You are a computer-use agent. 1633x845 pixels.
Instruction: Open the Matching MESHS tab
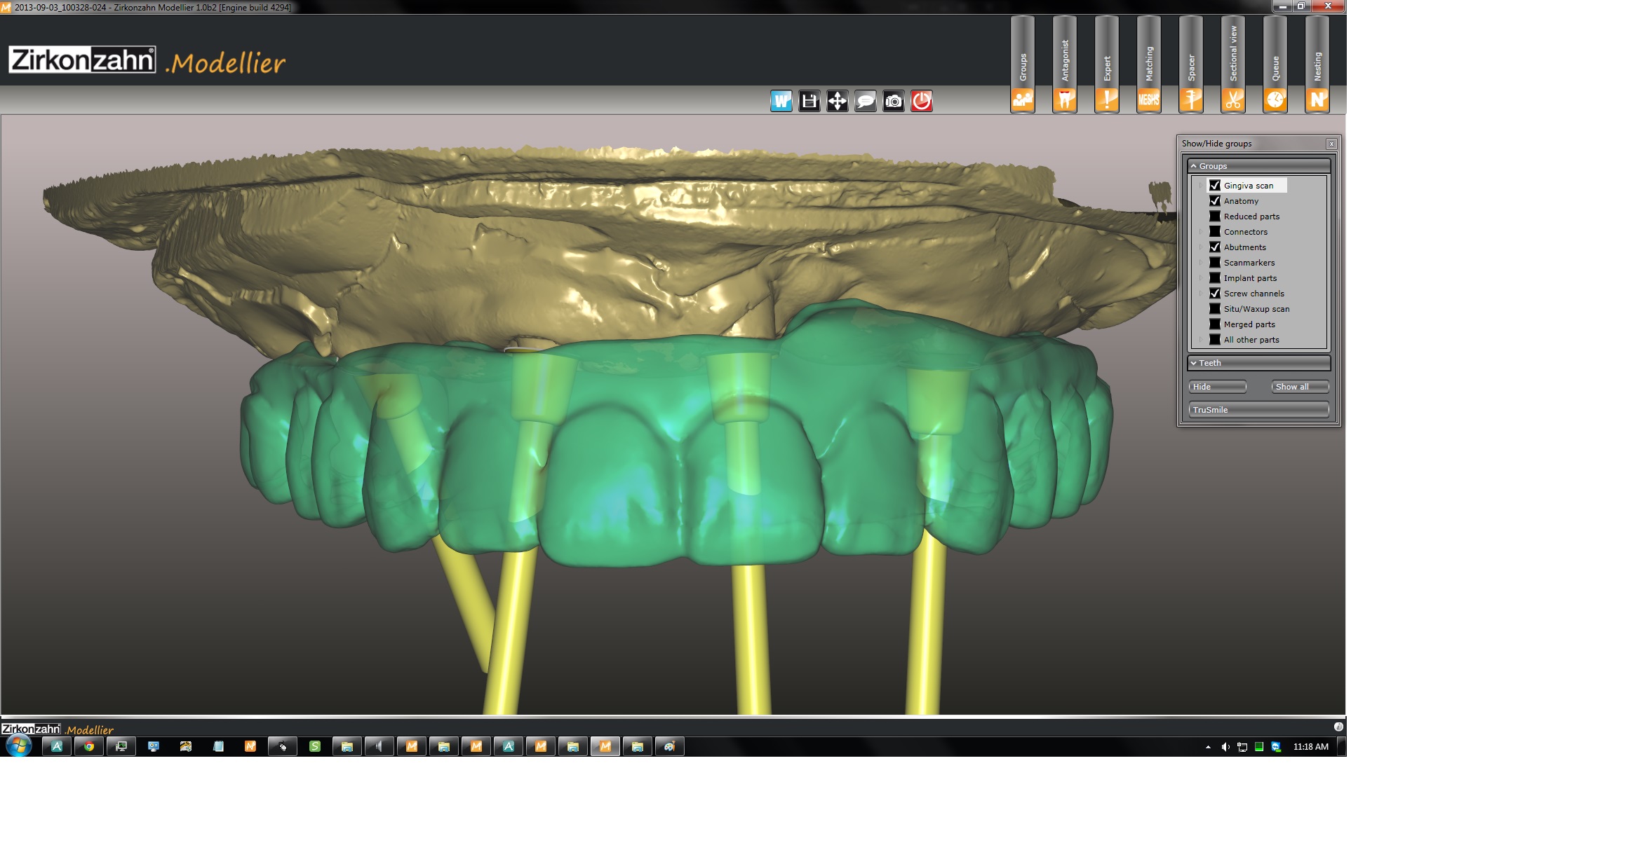click(x=1148, y=99)
